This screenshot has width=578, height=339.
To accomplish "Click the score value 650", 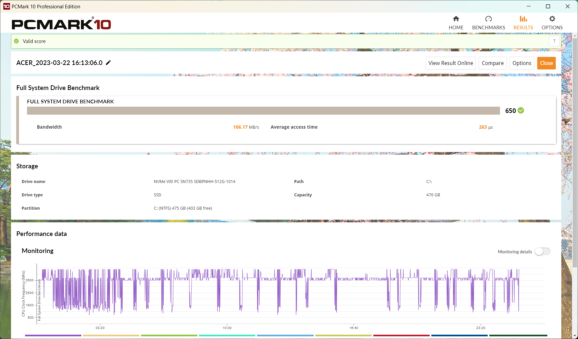I will [x=510, y=111].
